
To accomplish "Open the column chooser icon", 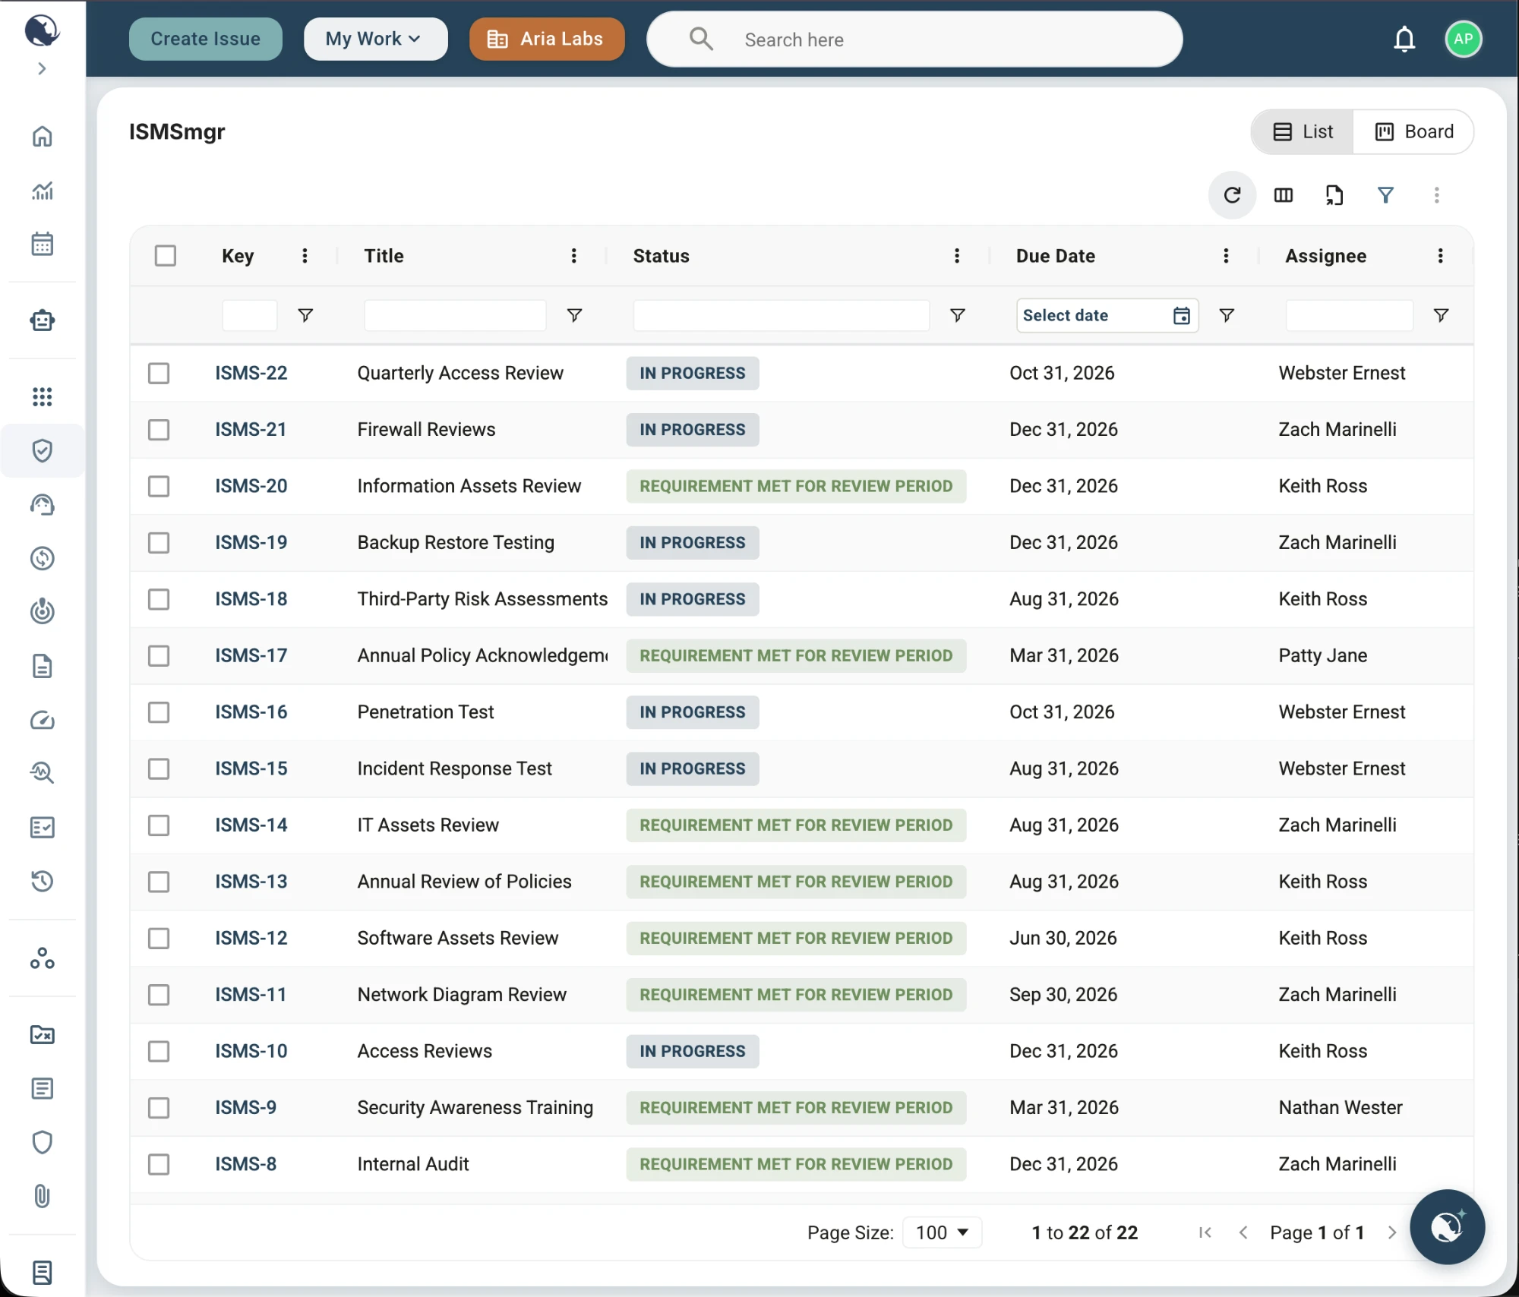I will [x=1284, y=195].
